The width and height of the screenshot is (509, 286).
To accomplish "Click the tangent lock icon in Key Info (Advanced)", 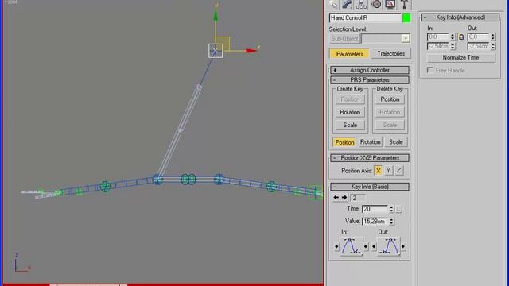I will click(461, 37).
